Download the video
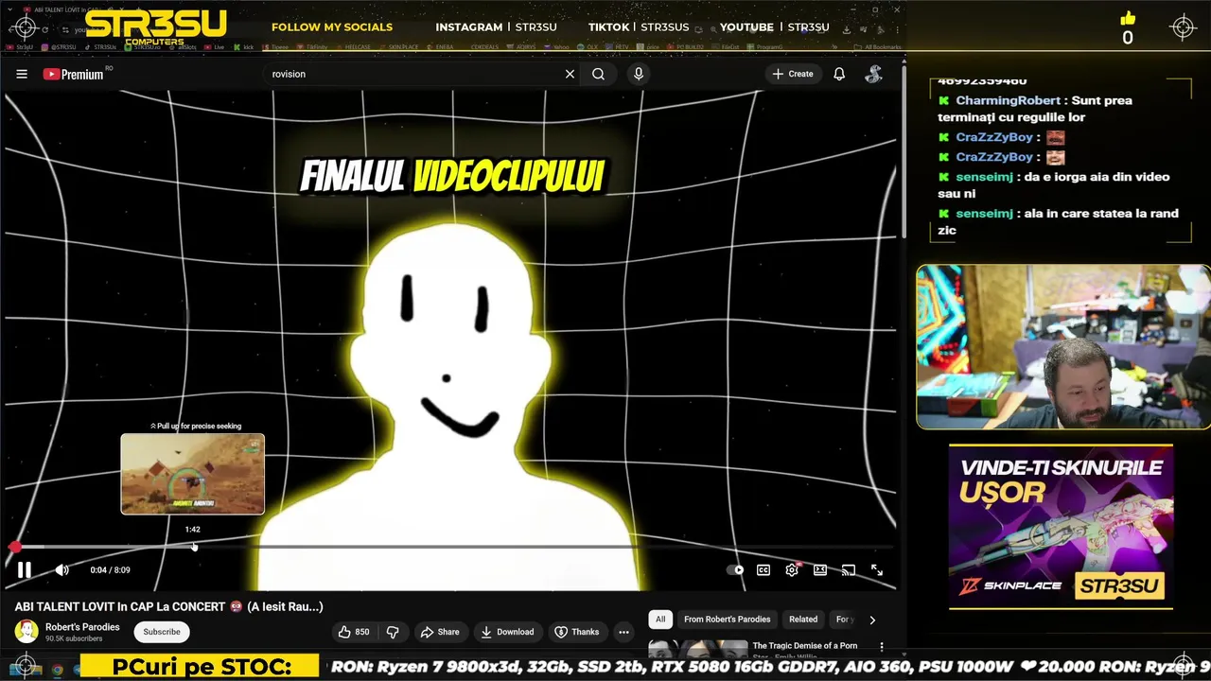 pyautogui.click(x=507, y=632)
